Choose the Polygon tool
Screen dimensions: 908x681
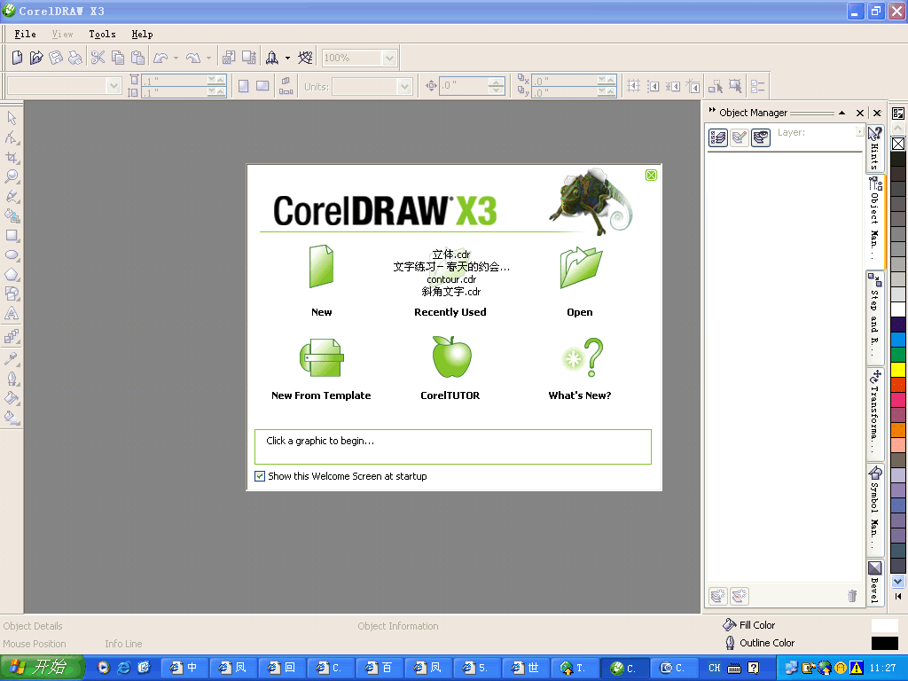12,275
